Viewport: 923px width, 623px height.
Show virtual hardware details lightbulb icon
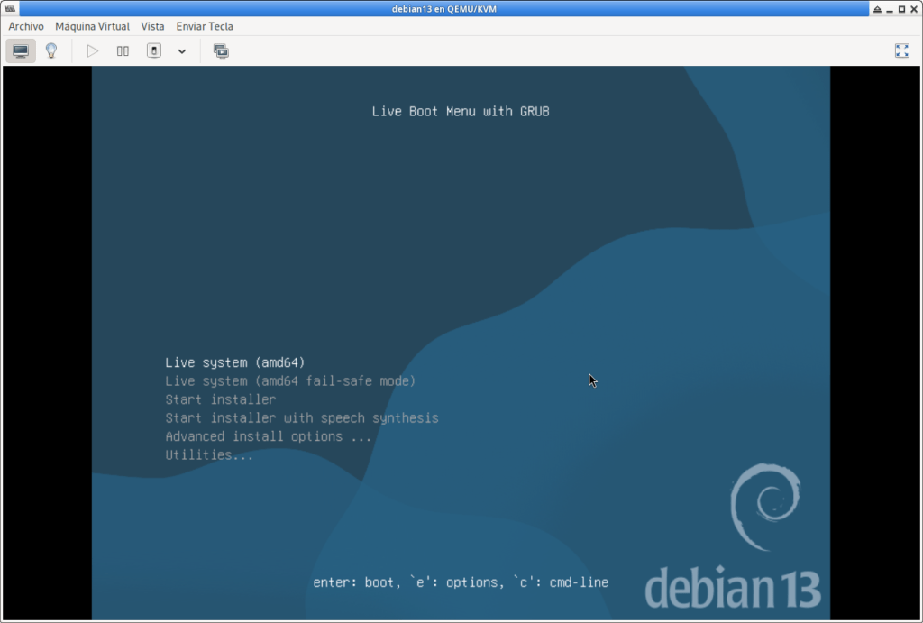point(51,51)
